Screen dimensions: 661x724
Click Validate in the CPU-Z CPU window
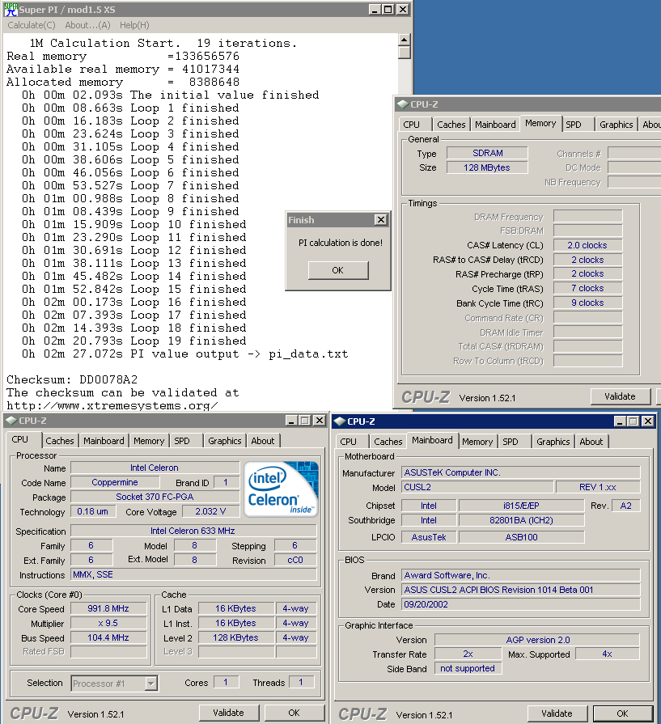pos(227,713)
